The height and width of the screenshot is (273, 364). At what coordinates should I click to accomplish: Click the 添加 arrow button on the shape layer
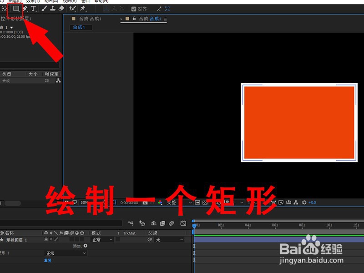tap(85, 245)
